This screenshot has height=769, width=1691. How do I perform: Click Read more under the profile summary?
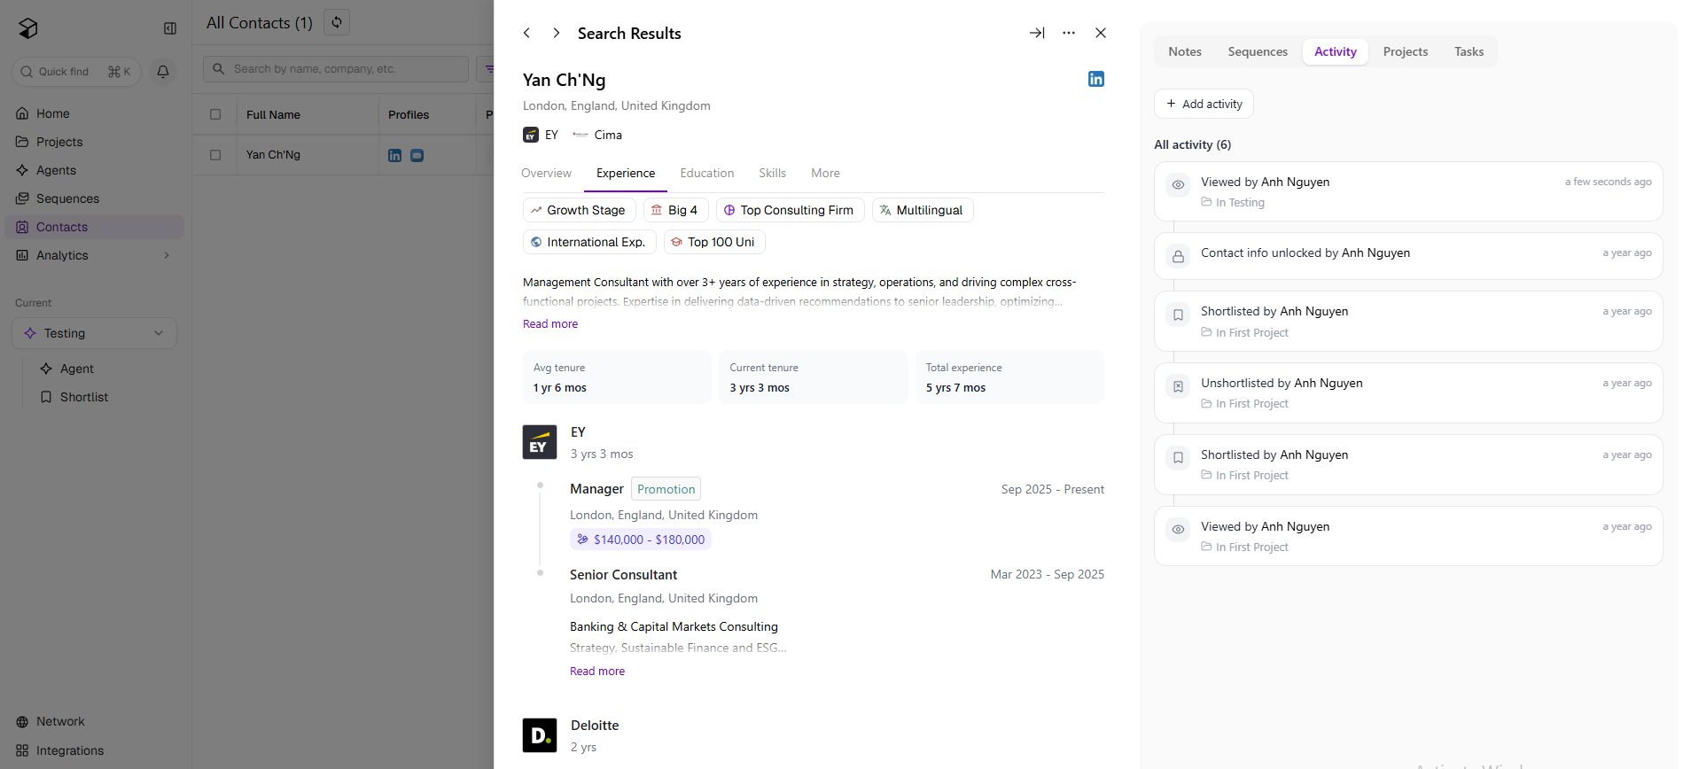coord(550,323)
